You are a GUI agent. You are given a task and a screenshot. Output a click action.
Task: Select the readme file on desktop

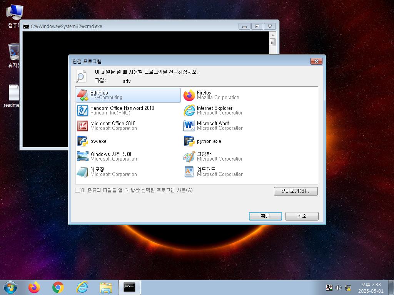click(12, 96)
